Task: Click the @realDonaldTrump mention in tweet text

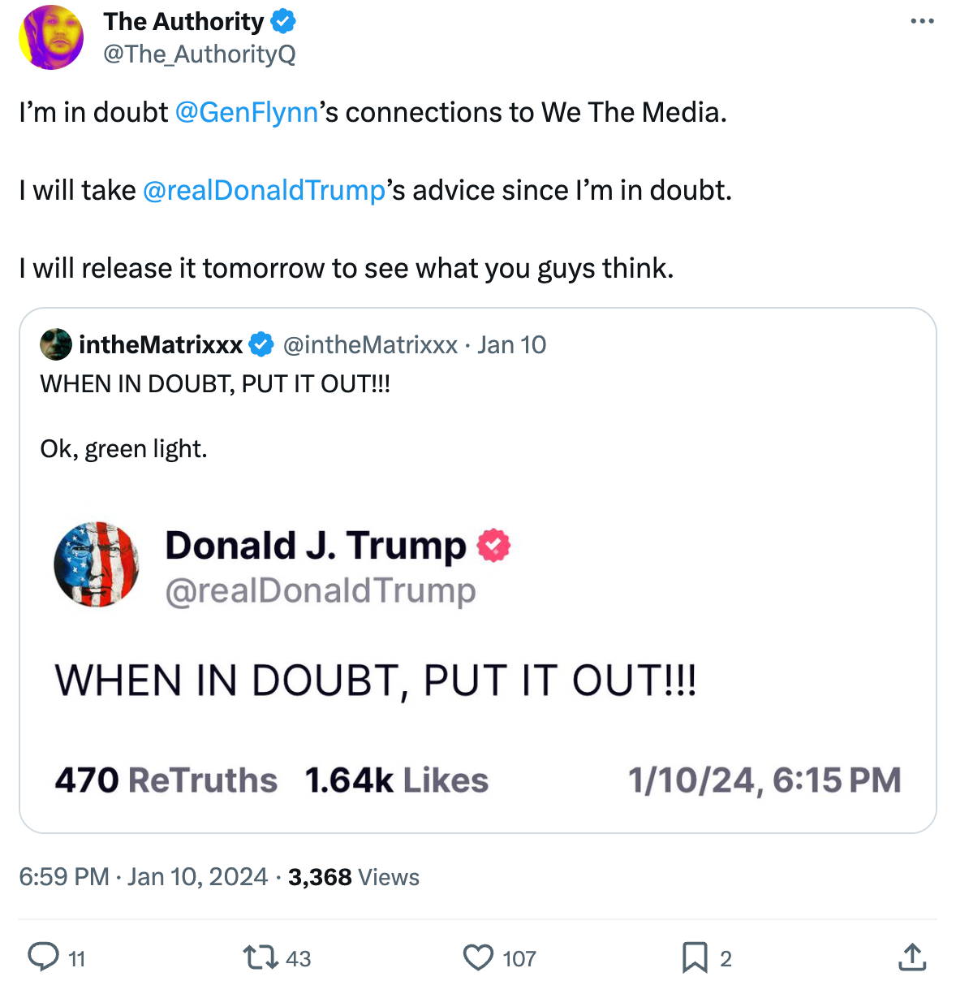Action: point(264,190)
